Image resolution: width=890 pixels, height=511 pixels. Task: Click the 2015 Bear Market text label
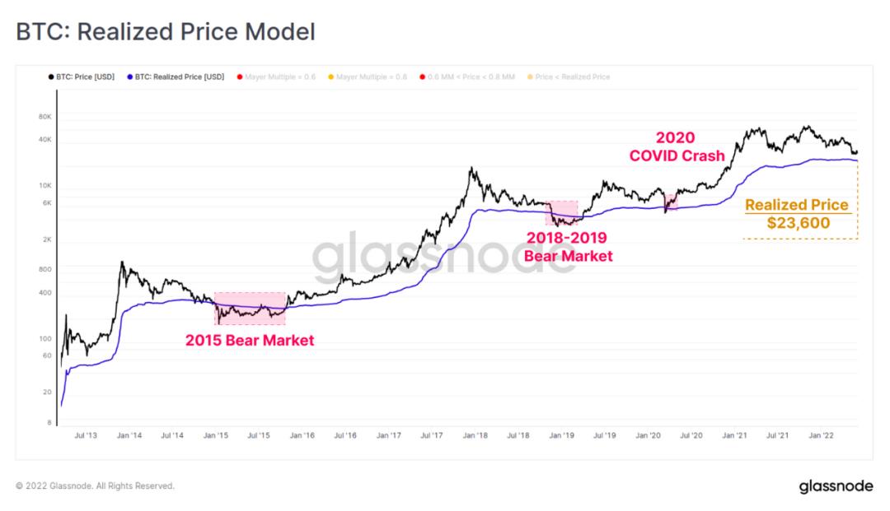[249, 341]
